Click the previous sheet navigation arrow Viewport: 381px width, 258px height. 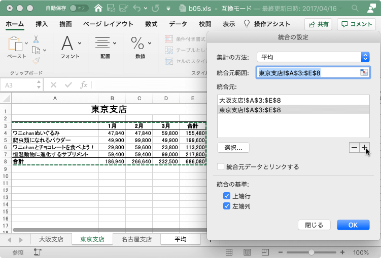pos(10,240)
